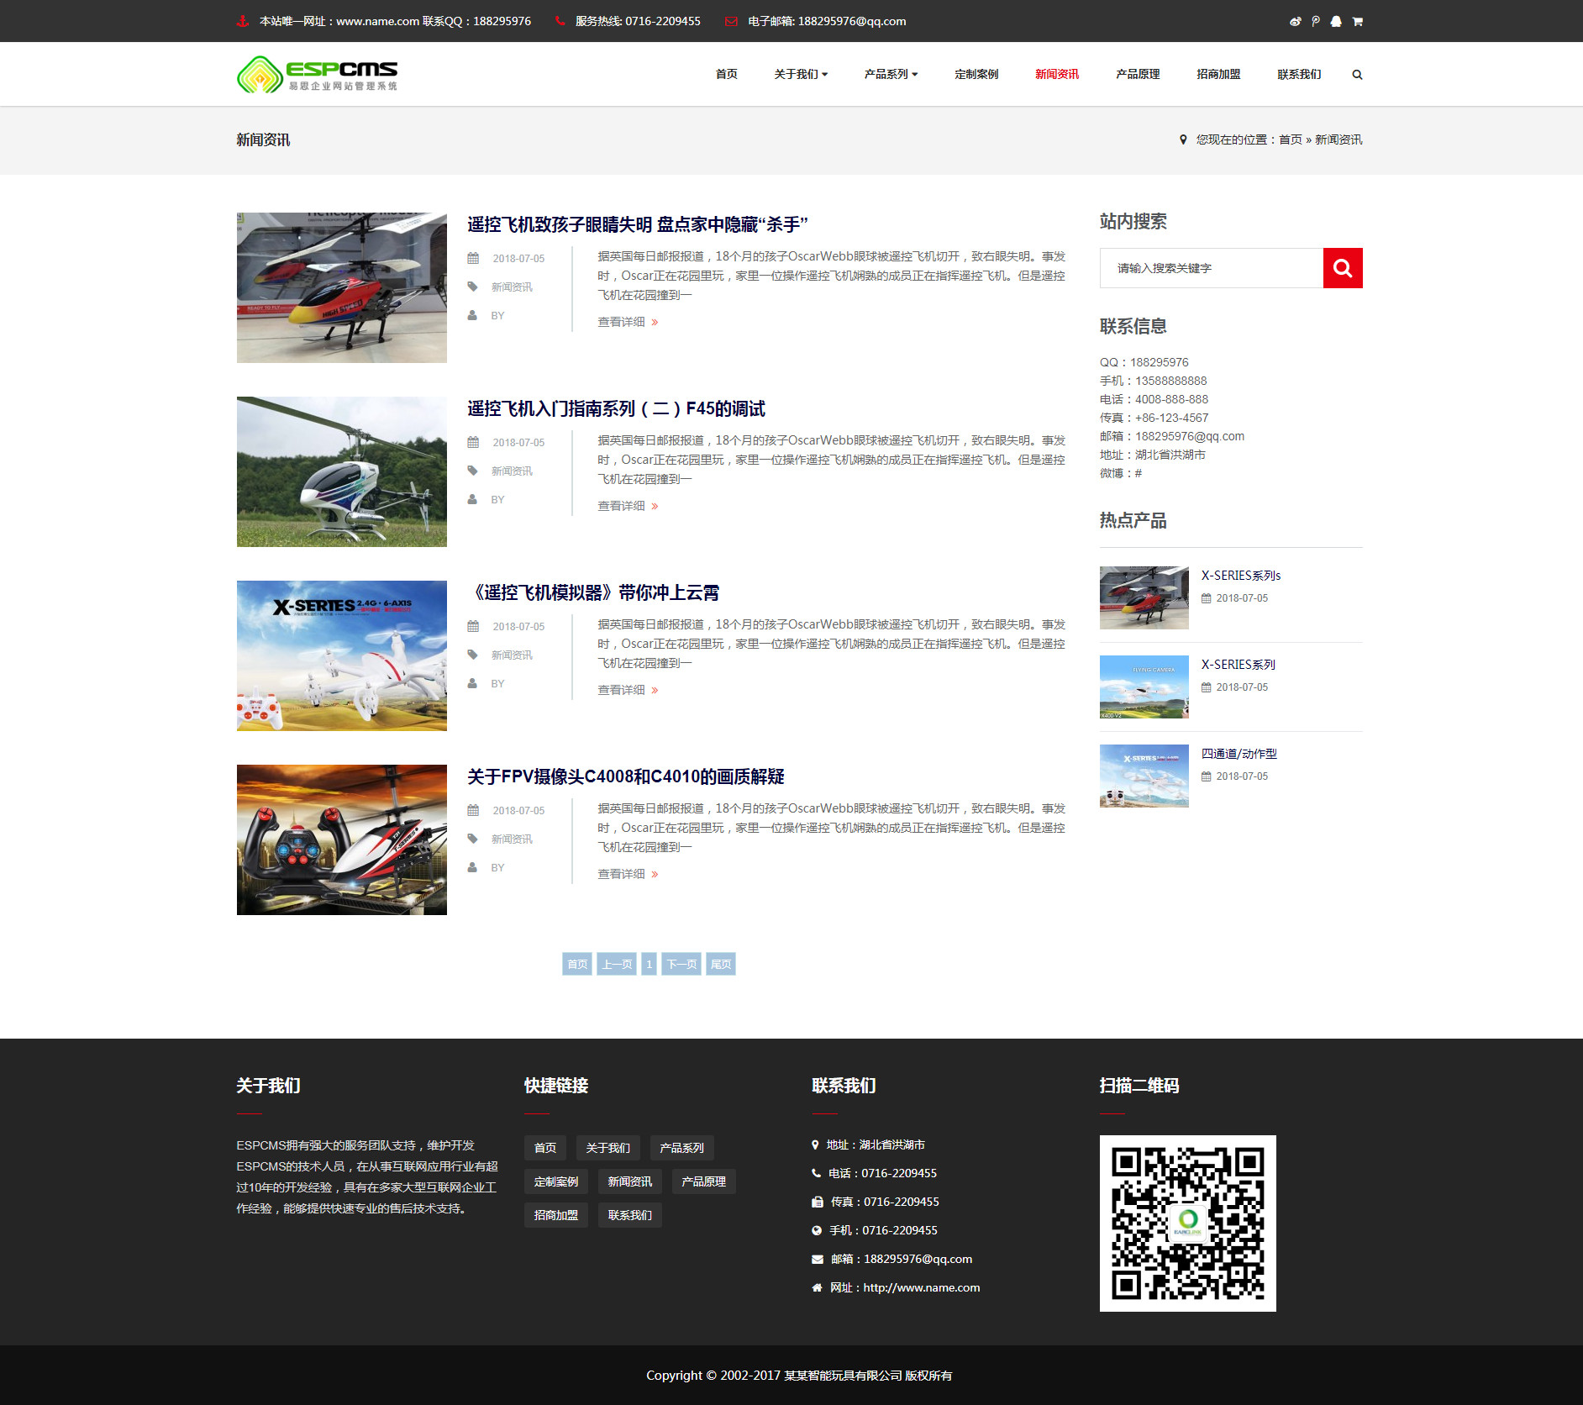Expand the 产品系列 dropdown menu
The height and width of the screenshot is (1405, 1583).
[x=891, y=74]
